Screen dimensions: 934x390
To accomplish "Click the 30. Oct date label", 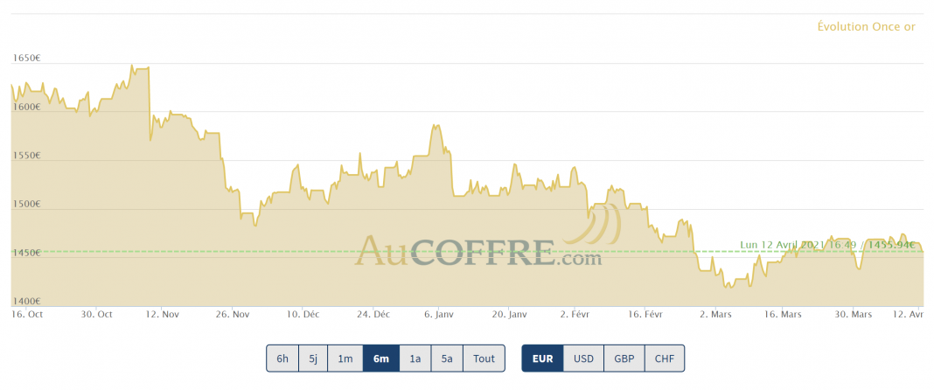I will coord(96,314).
